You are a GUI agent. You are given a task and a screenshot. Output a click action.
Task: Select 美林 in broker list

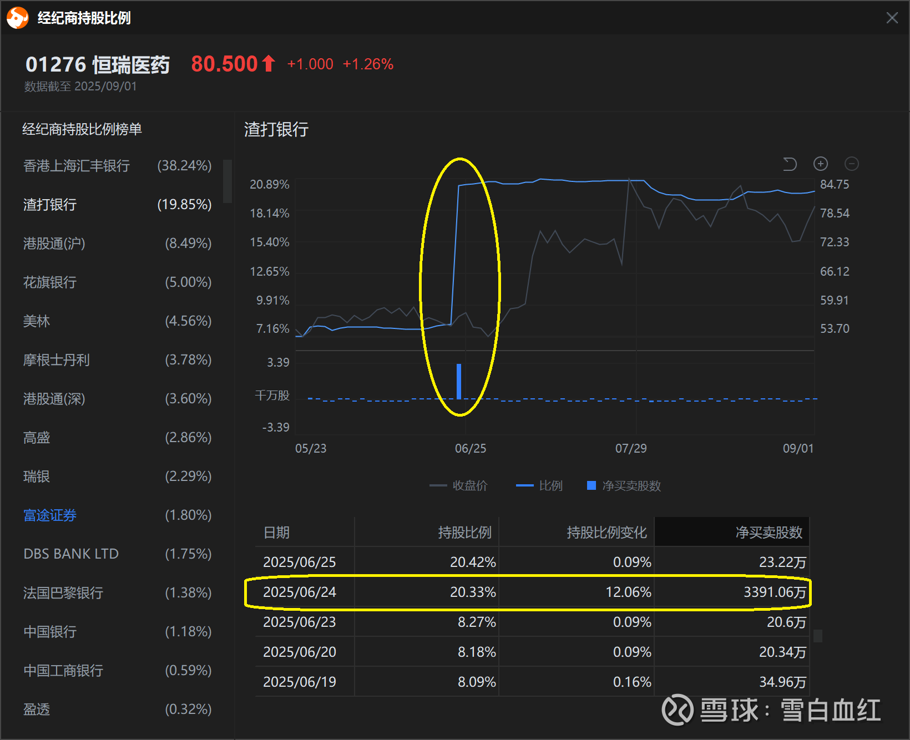[117, 321]
